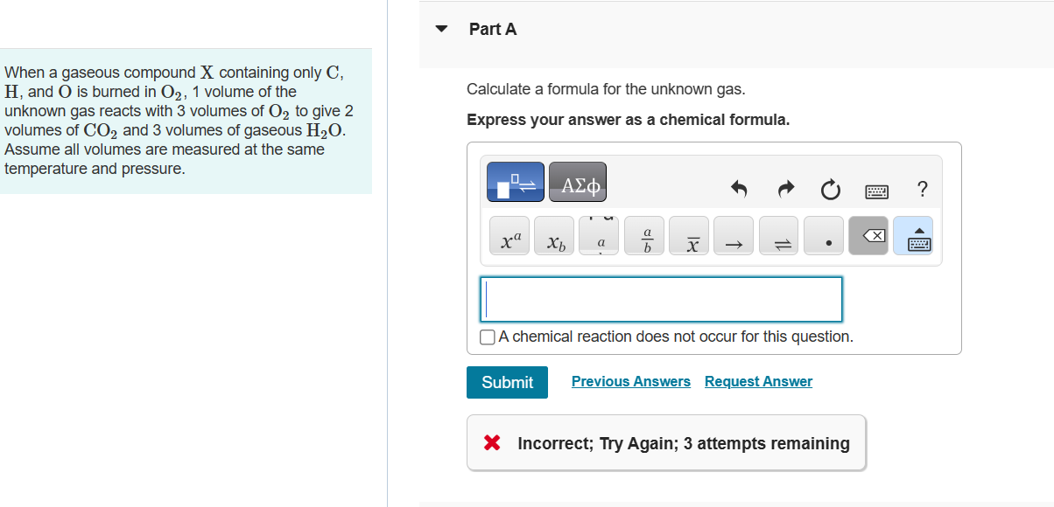Viewport: 1054px width, 507px height.
Task: Click inside the answer input field
Action: tap(660, 299)
